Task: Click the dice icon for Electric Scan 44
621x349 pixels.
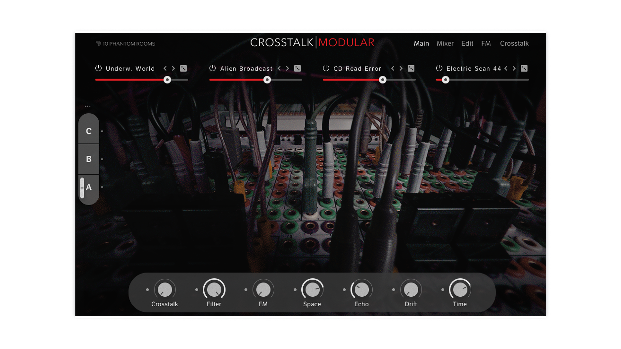Action: point(525,69)
